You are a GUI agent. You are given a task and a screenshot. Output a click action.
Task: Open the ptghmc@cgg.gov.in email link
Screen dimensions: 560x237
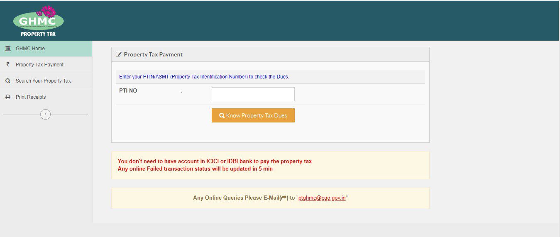322,198
